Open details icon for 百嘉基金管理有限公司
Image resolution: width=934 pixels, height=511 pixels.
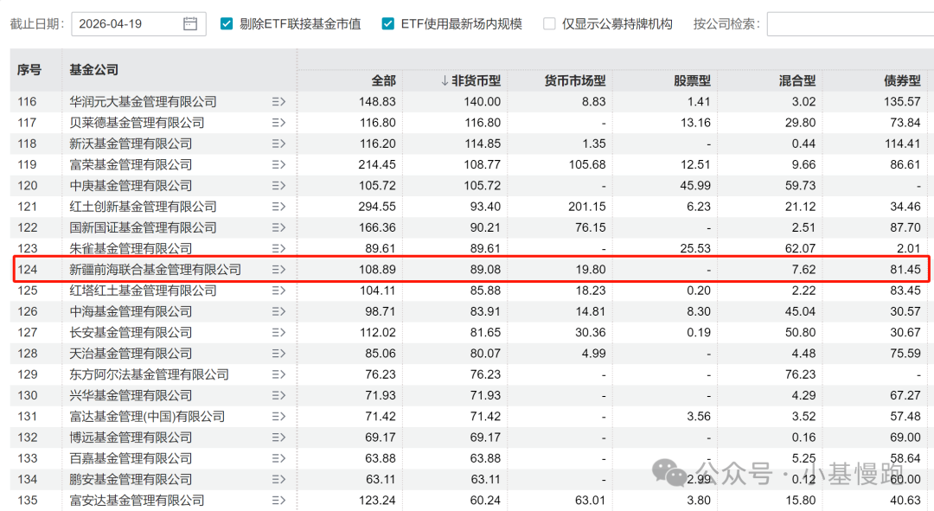click(x=278, y=458)
